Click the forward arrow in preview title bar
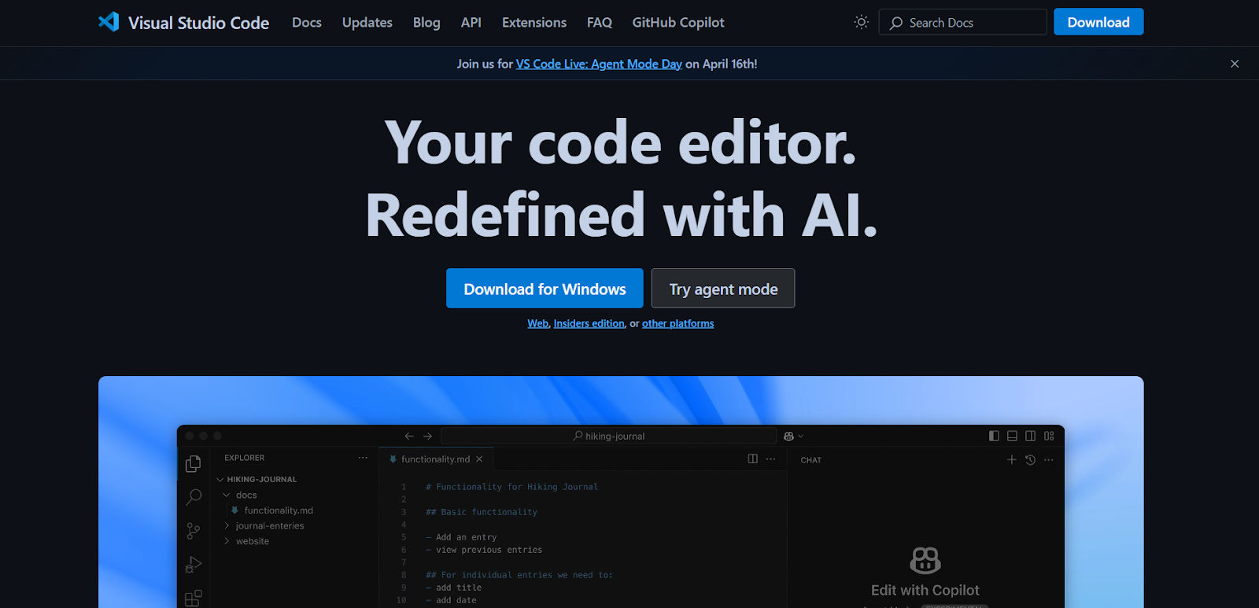This screenshot has width=1259, height=608. (427, 436)
